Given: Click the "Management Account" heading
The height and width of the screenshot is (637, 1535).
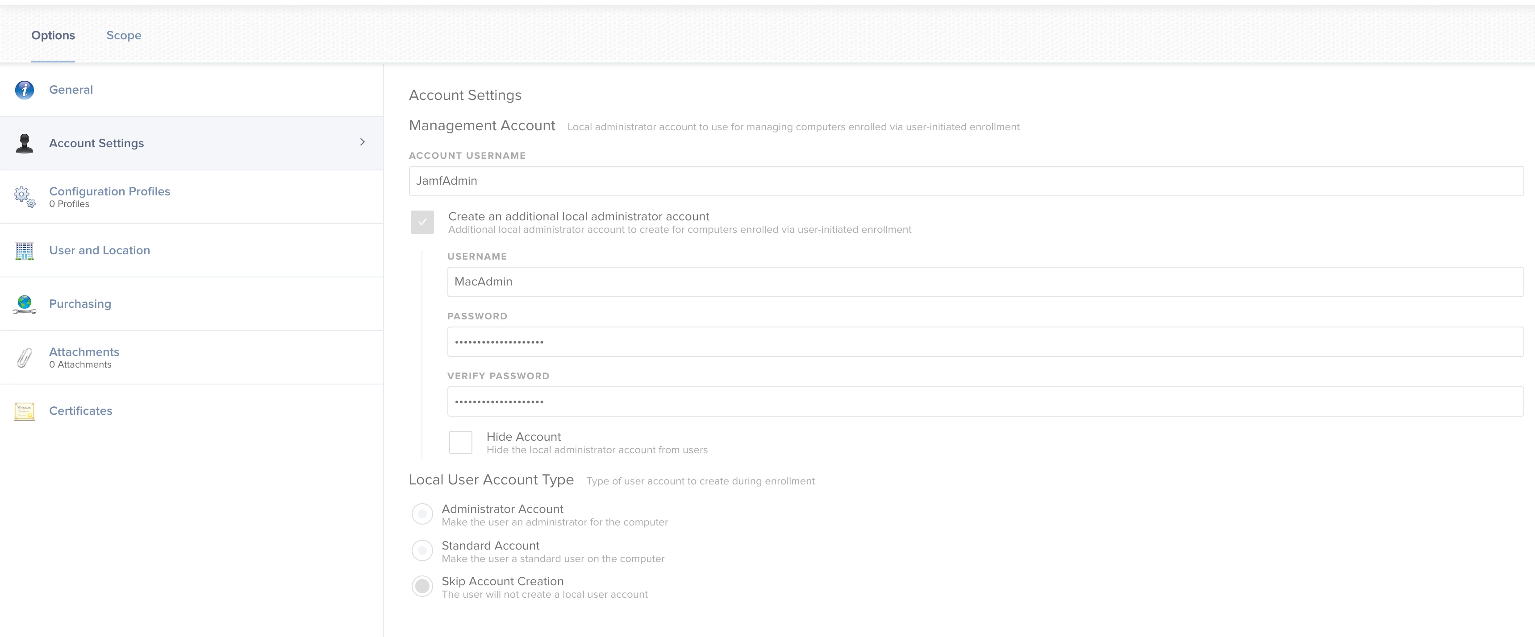Looking at the screenshot, I should tap(482, 126).
